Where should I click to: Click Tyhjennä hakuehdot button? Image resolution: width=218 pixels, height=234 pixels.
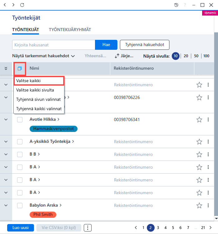145,44
